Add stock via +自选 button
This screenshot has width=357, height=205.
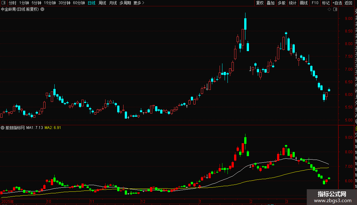point(337,3)
